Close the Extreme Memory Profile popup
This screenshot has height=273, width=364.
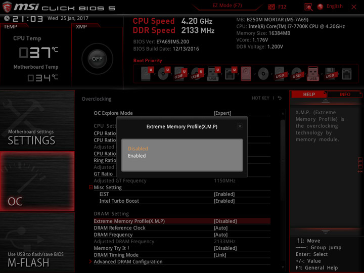tap(240, 126)
